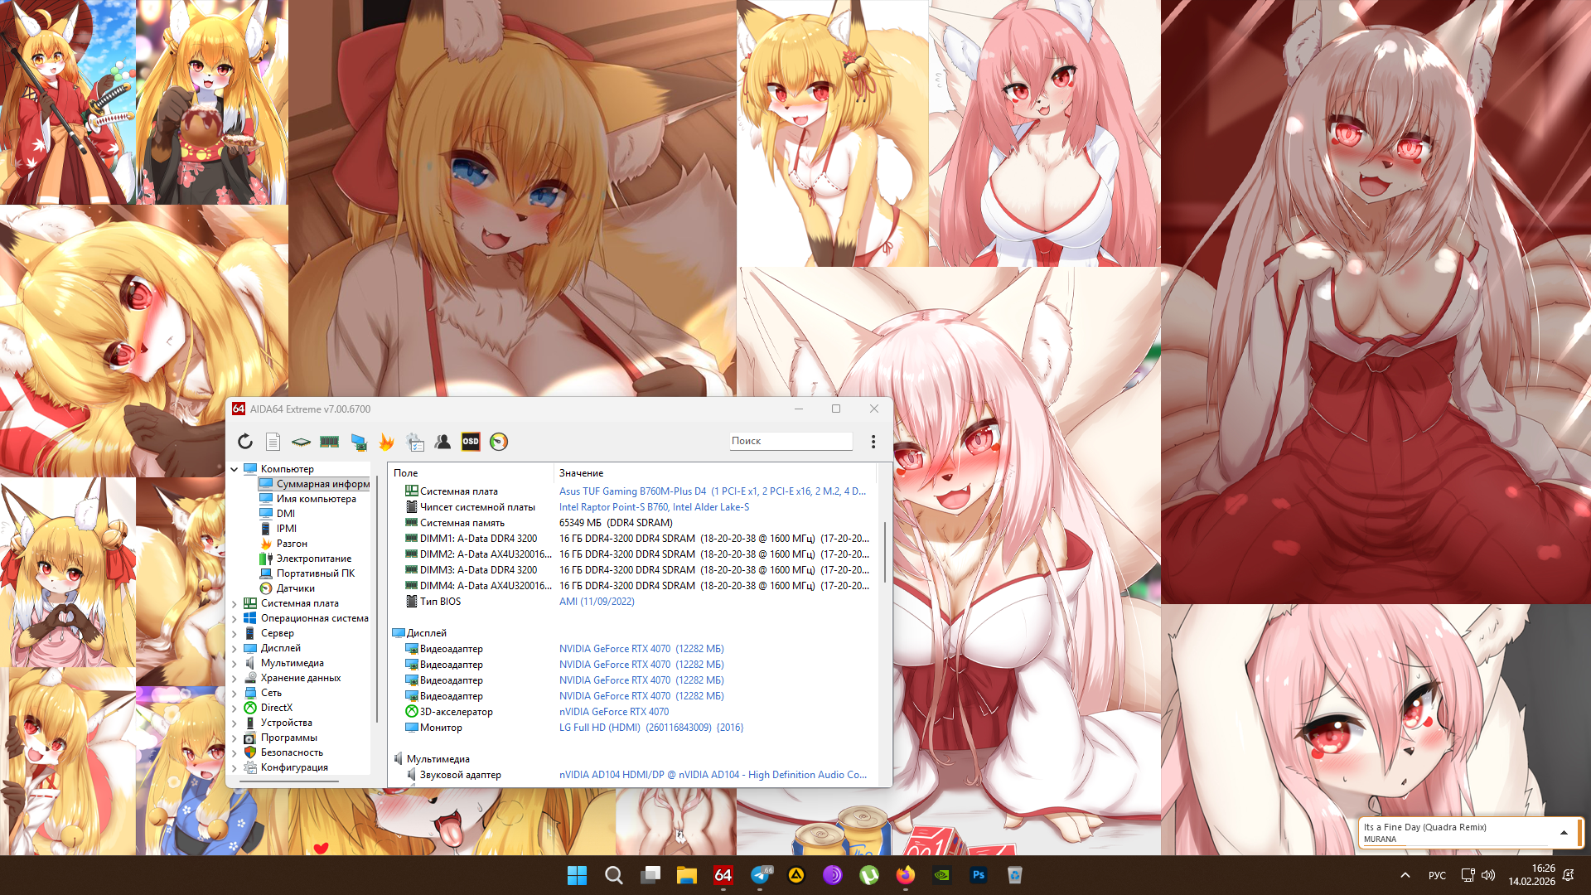Click the AMI (11/09/2022) BIOS link
The image size is (1591, 895).
pos(597,602)
